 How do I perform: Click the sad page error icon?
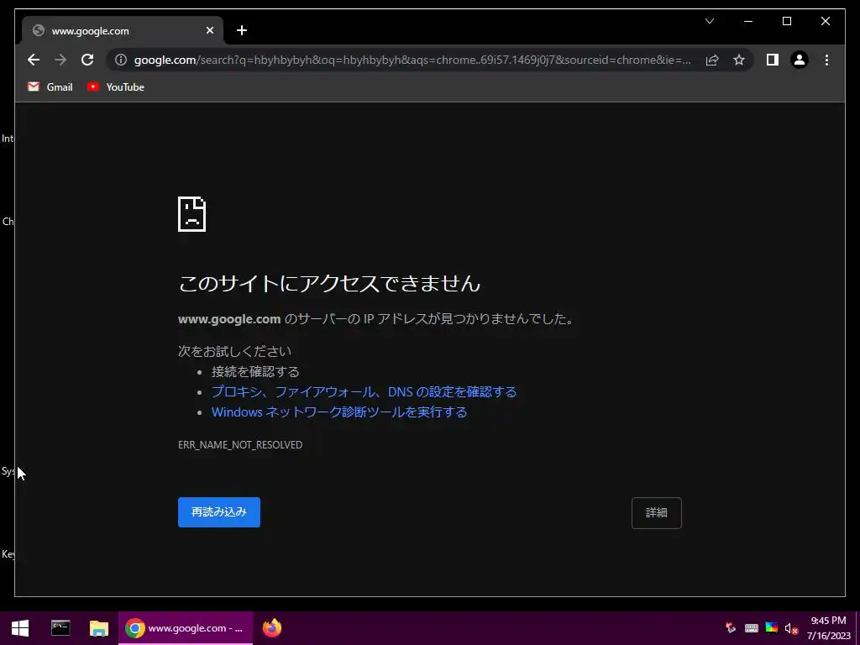[192, 214]
